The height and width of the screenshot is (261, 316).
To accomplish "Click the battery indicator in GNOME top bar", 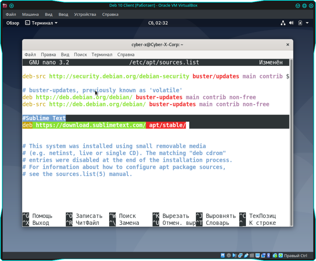I will [300, 23].
